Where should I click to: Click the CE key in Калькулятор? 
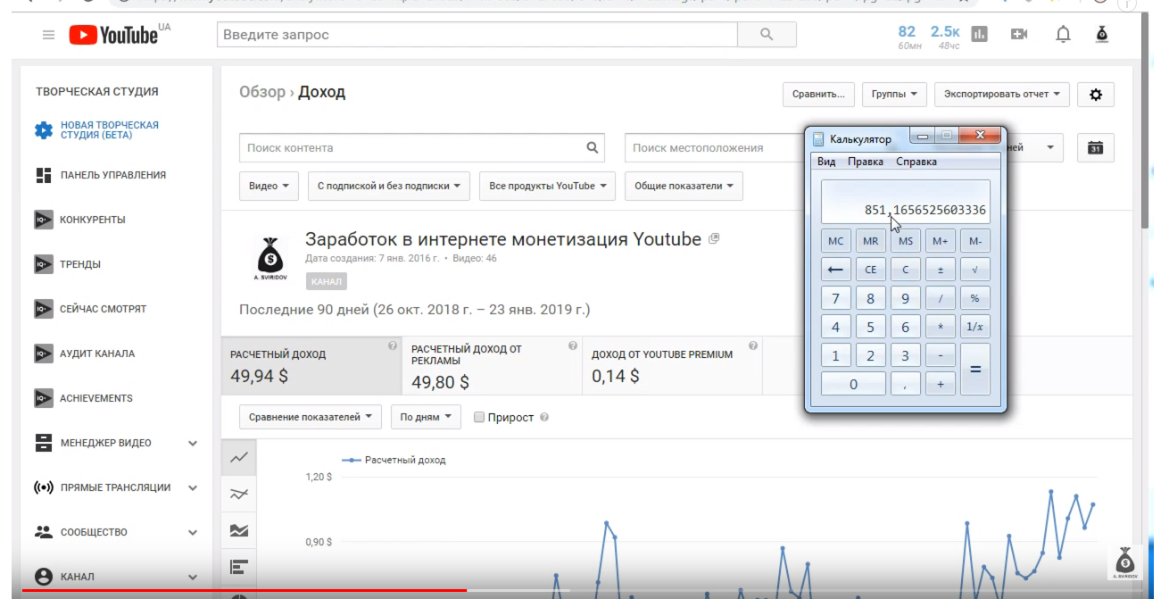[x=870, y=269]
